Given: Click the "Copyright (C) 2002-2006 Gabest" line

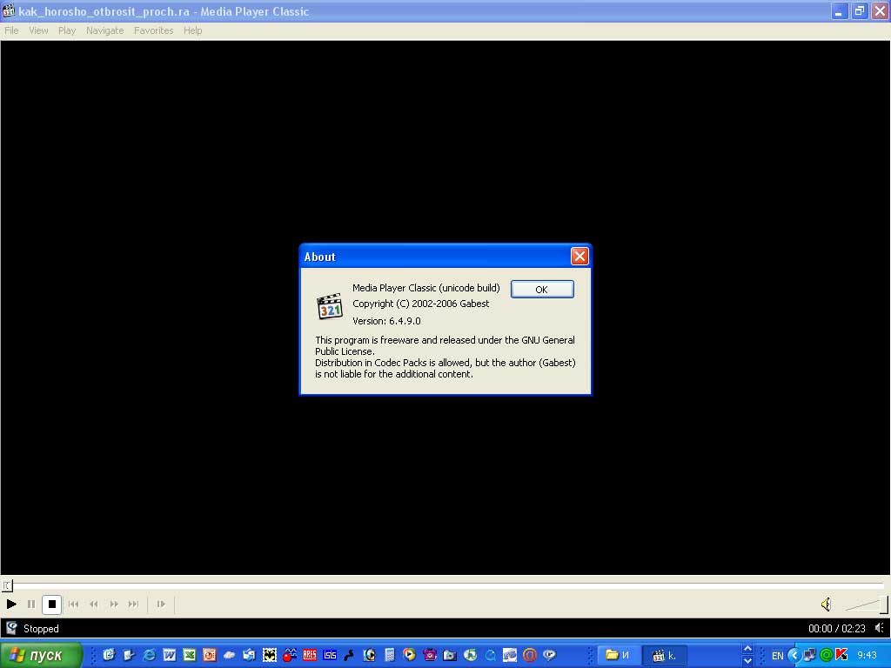Looking at the screenshot, I should pyautogui.click(x=420, y=304).
